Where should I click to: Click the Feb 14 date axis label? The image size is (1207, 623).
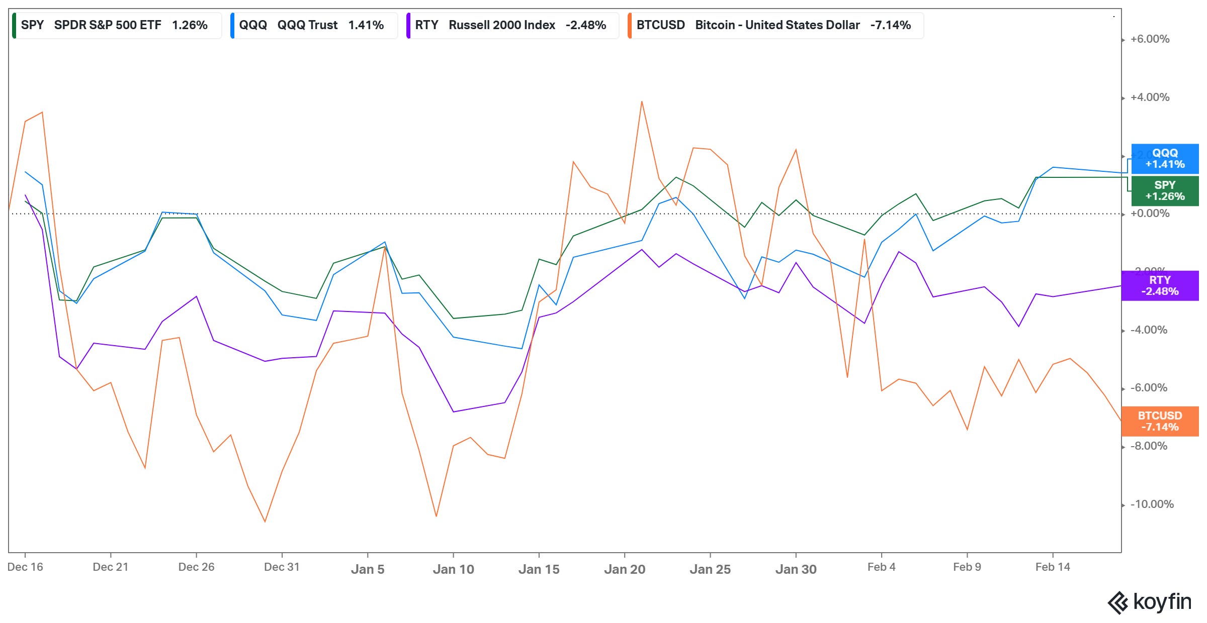click(x=1053, y=567)
